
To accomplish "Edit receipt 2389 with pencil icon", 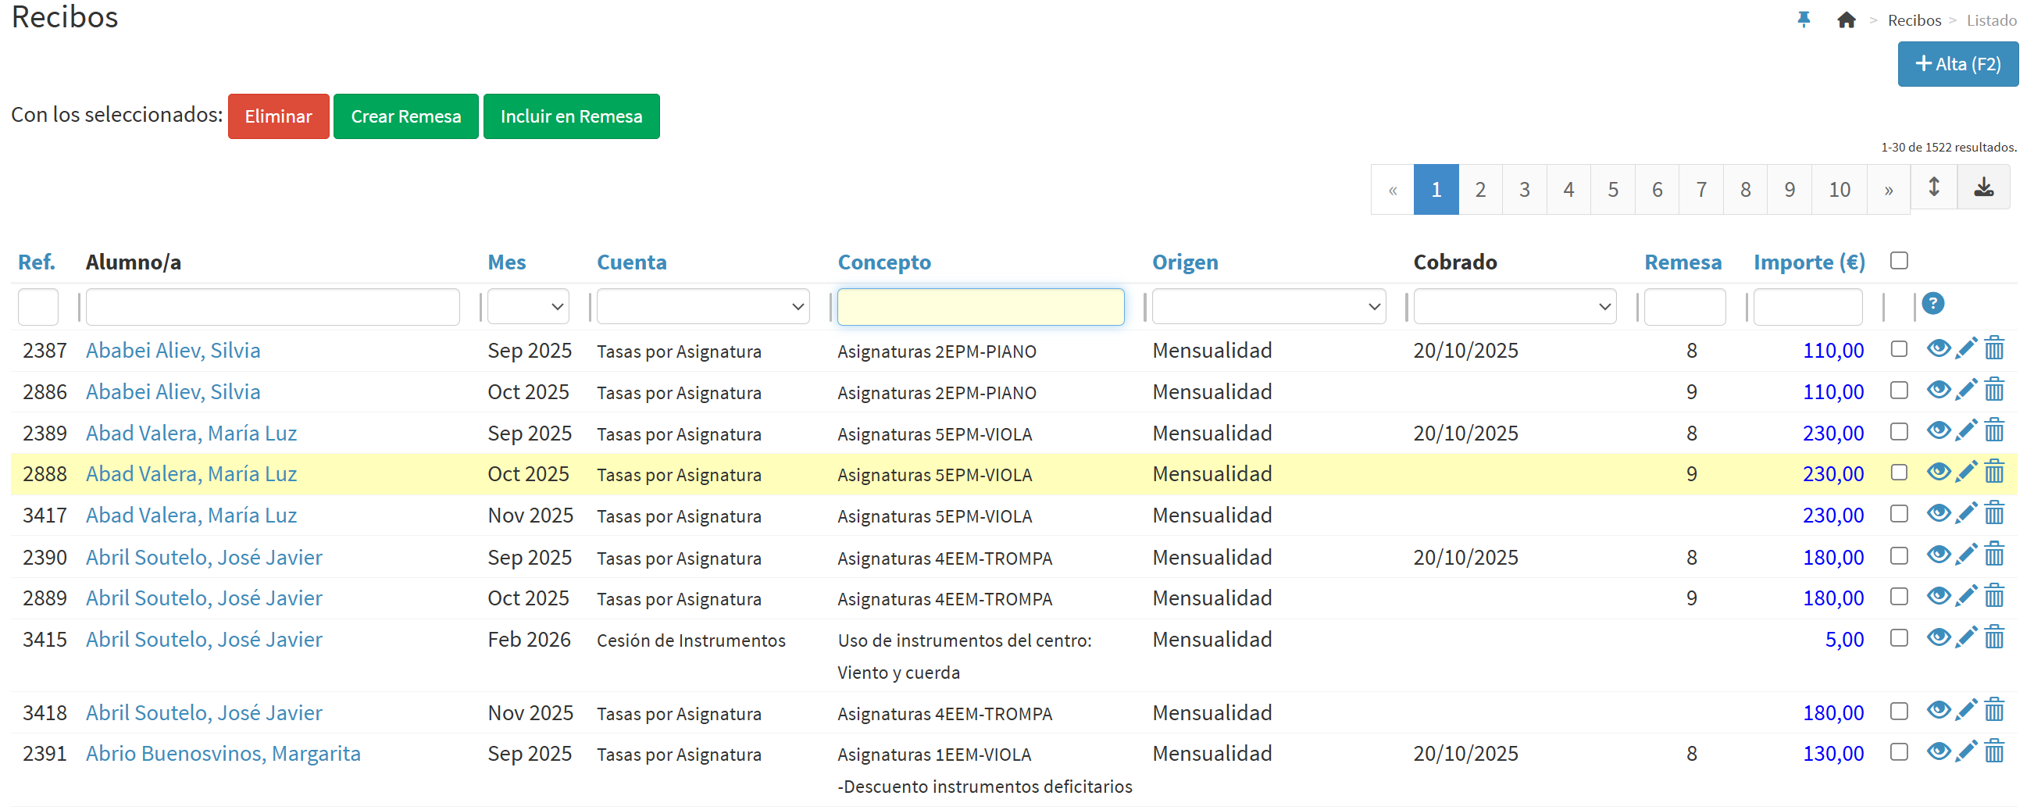I will click(1965, 430).
